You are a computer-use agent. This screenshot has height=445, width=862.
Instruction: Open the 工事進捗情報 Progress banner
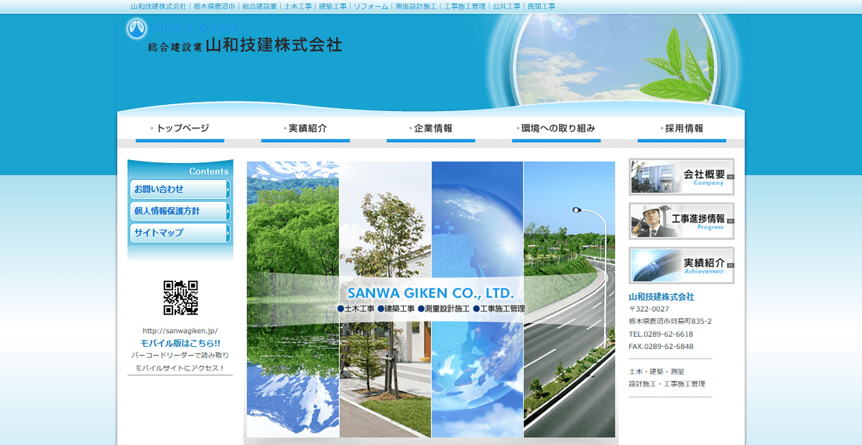[681, 221]
